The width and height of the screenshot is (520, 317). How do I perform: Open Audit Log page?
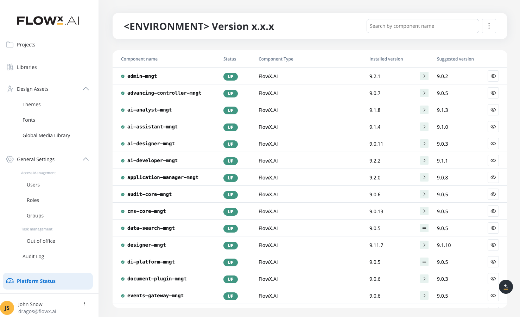[x=33, y=256]
